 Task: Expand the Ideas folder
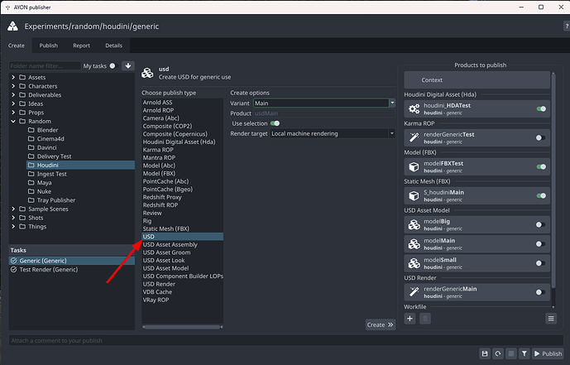(x=13, y=103)
